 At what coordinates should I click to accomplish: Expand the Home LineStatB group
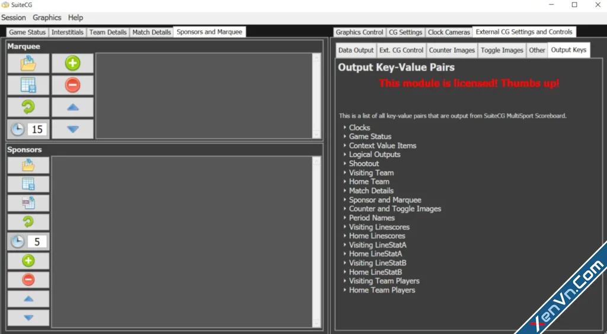tap(344, 272)
